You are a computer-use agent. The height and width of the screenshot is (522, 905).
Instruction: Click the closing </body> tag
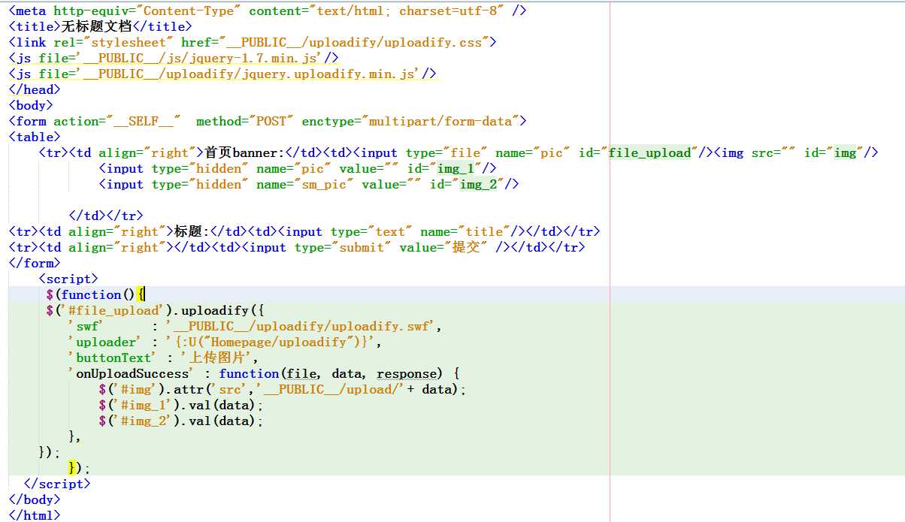pyautogui.click(x=35, y=499)
